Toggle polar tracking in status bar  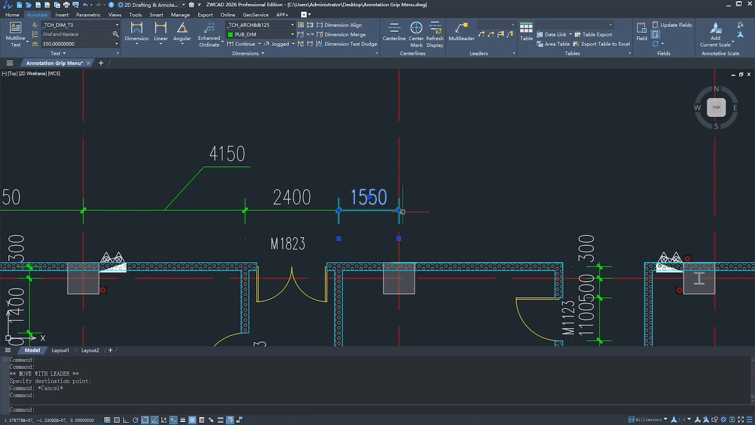(135, 420)
